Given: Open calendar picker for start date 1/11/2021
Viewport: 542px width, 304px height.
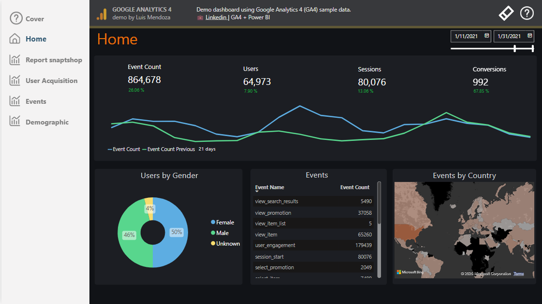Looking at the screenshot, I should coord(487,36).
